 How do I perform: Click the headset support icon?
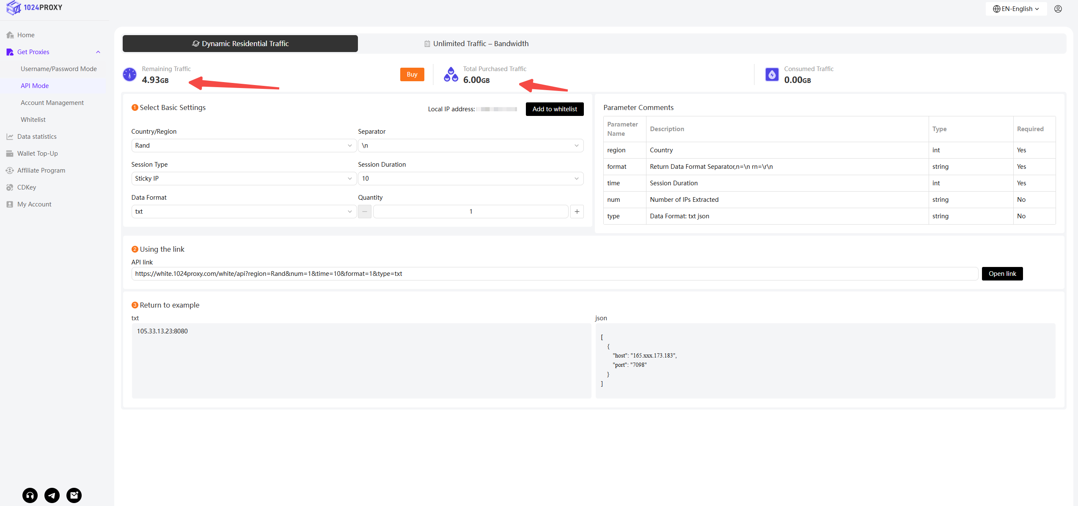point(30,495)
